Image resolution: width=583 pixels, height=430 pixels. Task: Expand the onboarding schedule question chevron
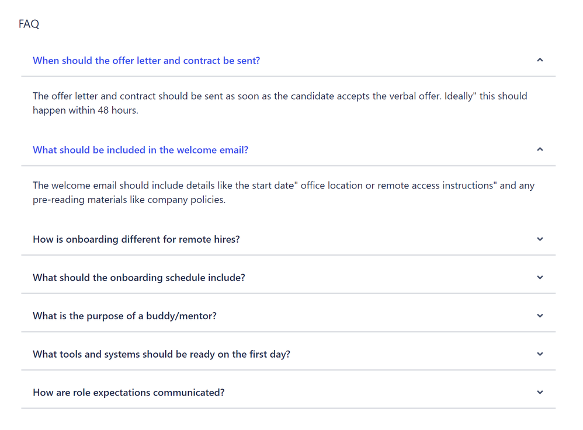pos(540,277)
